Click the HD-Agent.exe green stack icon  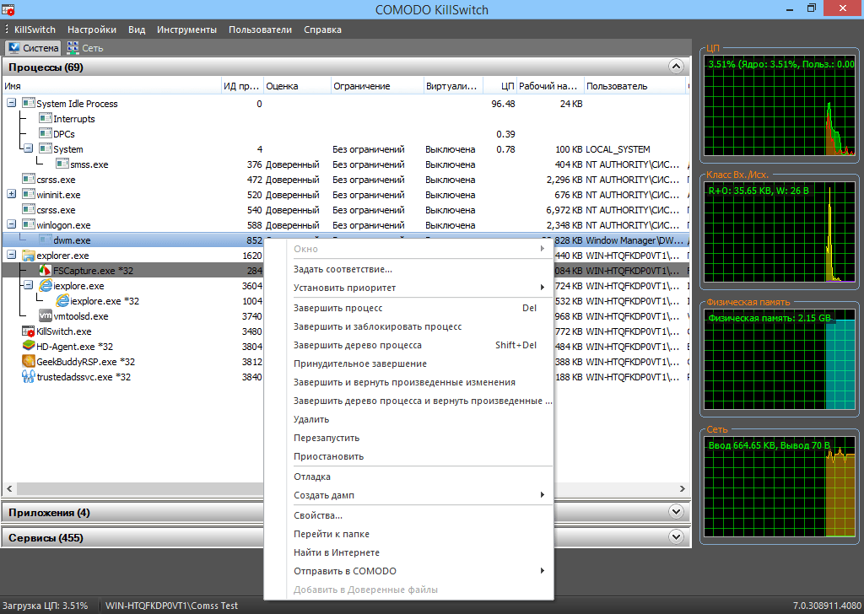[28, 346]
